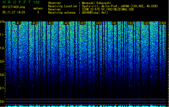
Task: Click the HROFFT 1.0.0 title text
Action: coord(21,2)
